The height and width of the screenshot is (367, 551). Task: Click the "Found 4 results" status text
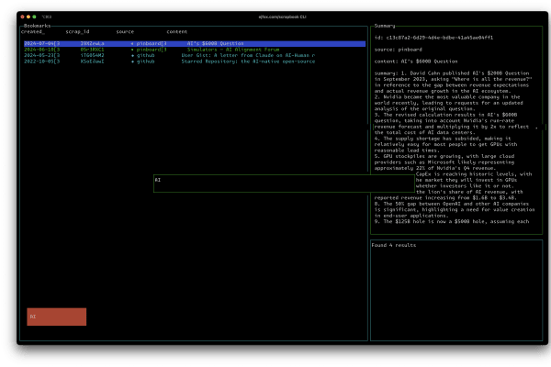click(x=394, y=245)
